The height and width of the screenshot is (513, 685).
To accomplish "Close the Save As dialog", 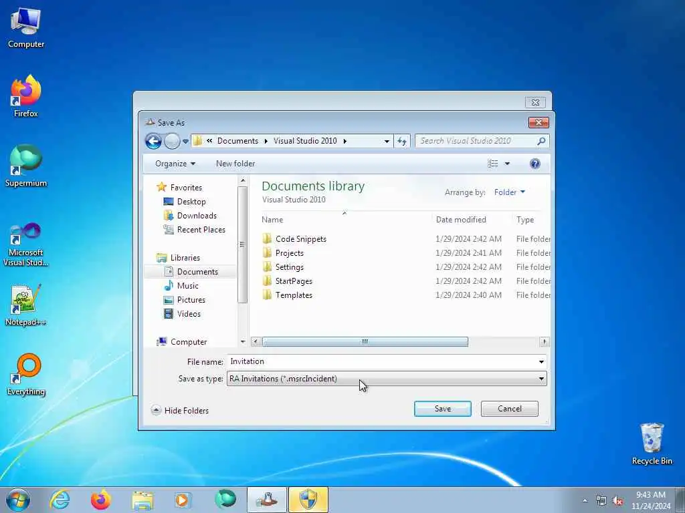I will (x=539, y=123).
